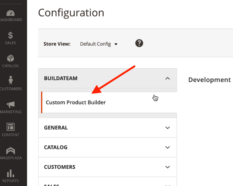Click the Development heading text

coord(210,80)
